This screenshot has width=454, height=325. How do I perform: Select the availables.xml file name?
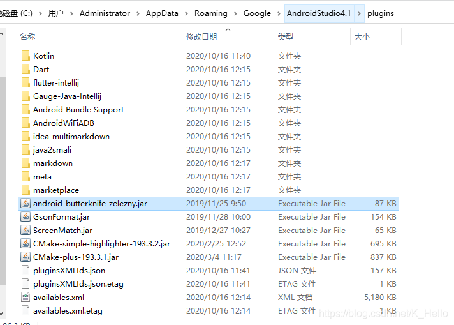[x=59, y=297]
